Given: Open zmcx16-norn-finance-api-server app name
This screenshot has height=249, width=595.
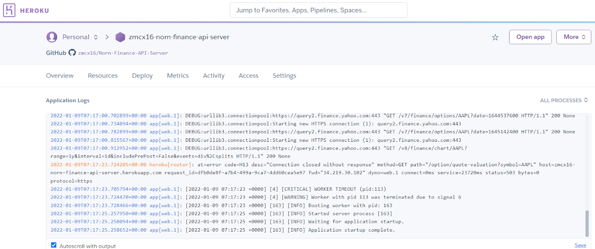Looking at the screenshot, I should pos(179,37).
